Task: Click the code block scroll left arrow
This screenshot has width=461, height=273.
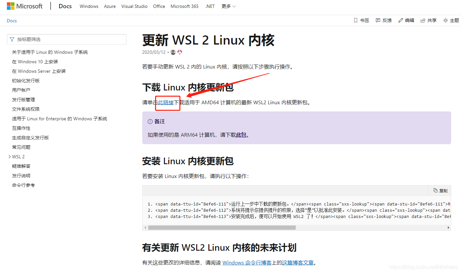Action: [145, 227]
